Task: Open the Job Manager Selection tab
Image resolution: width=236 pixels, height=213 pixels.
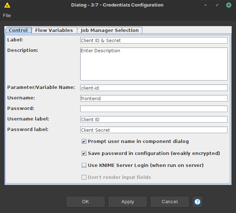Action: (x=109, y=30)
